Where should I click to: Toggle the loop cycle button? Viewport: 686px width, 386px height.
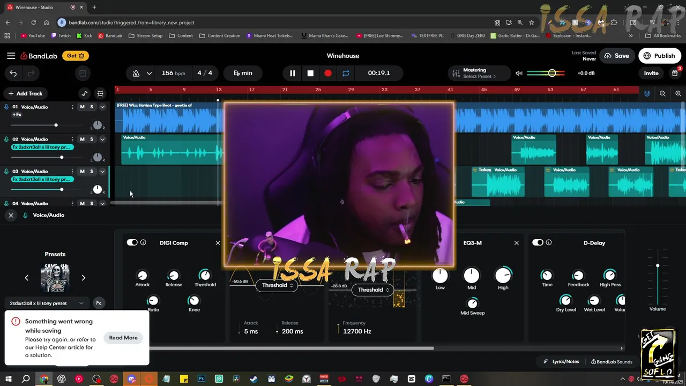tap(346, 73)
